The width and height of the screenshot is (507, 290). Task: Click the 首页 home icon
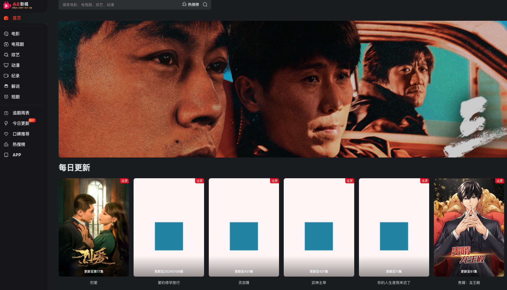(6, 18)
